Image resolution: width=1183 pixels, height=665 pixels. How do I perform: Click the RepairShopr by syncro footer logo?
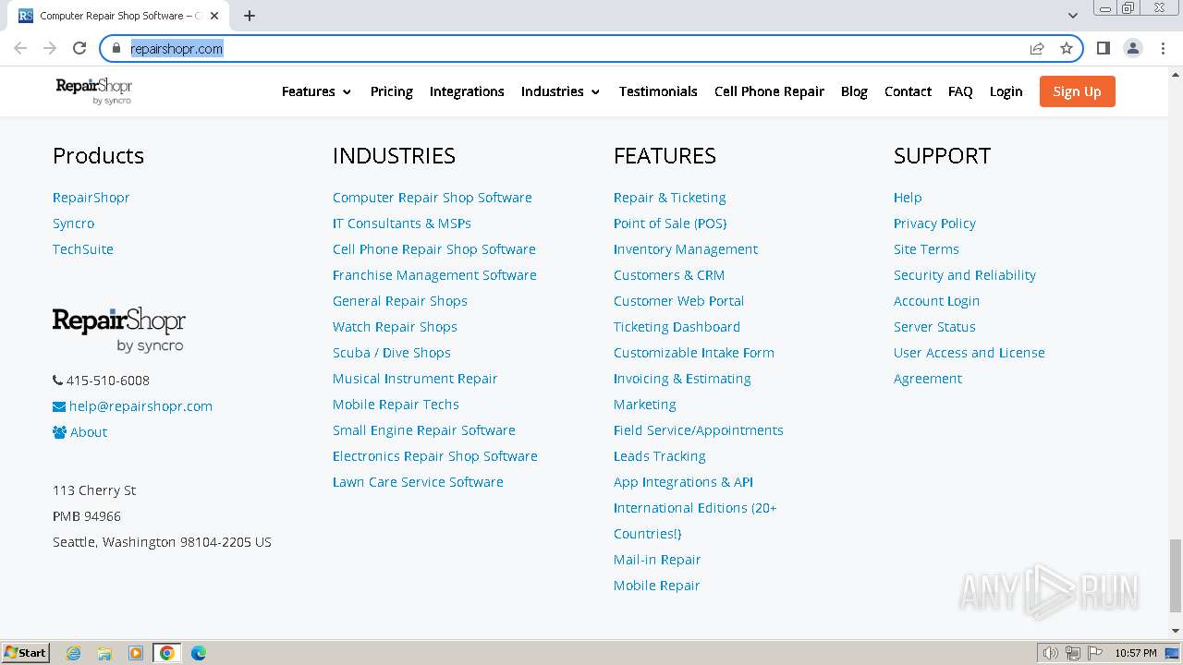click(119, 330)
